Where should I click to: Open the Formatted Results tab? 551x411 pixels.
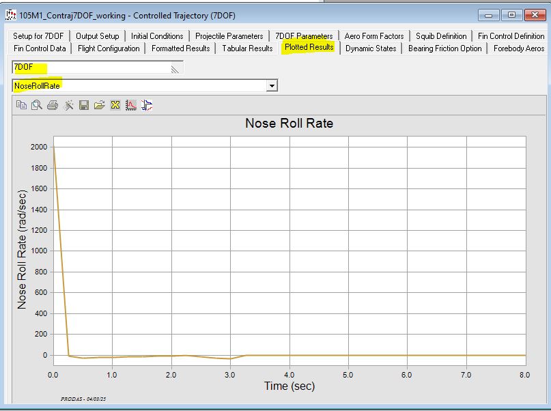(181, 48)
